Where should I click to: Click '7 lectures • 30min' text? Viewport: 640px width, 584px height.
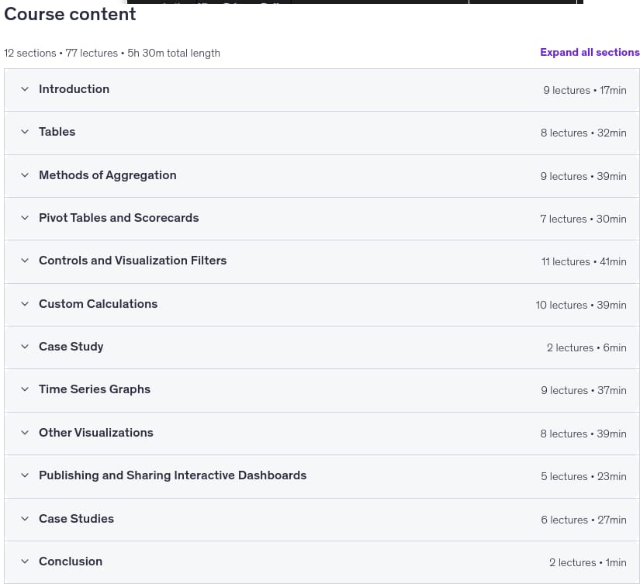(583, 219)
